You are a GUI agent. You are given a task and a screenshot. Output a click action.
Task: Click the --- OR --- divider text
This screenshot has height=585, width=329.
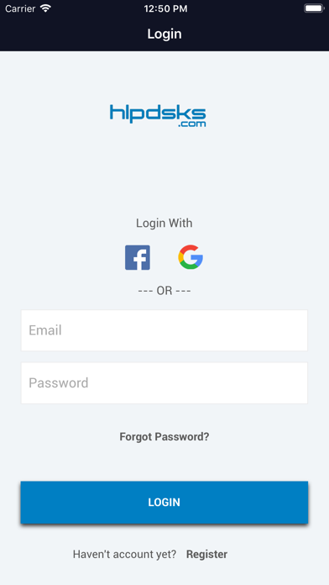[164, 291]
